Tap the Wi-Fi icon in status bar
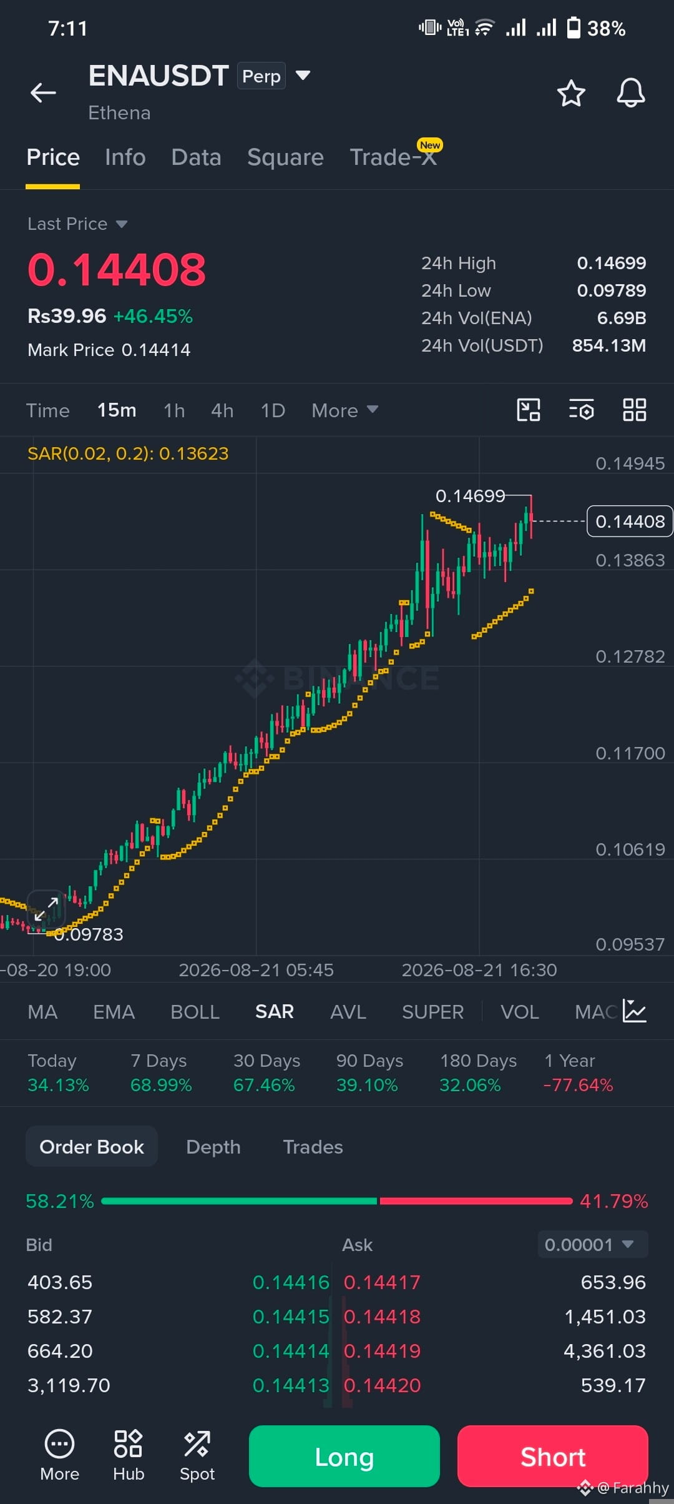This screenshot has width=674, height=1504. [484, 28]
